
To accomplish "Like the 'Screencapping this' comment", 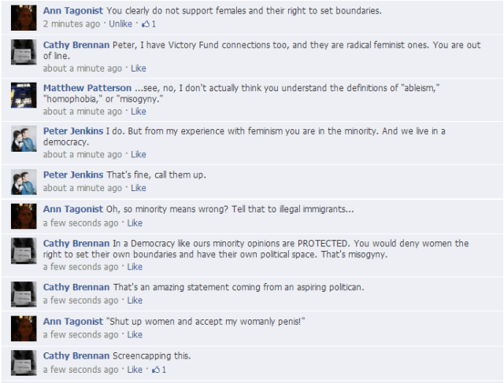I will [135, 370].
